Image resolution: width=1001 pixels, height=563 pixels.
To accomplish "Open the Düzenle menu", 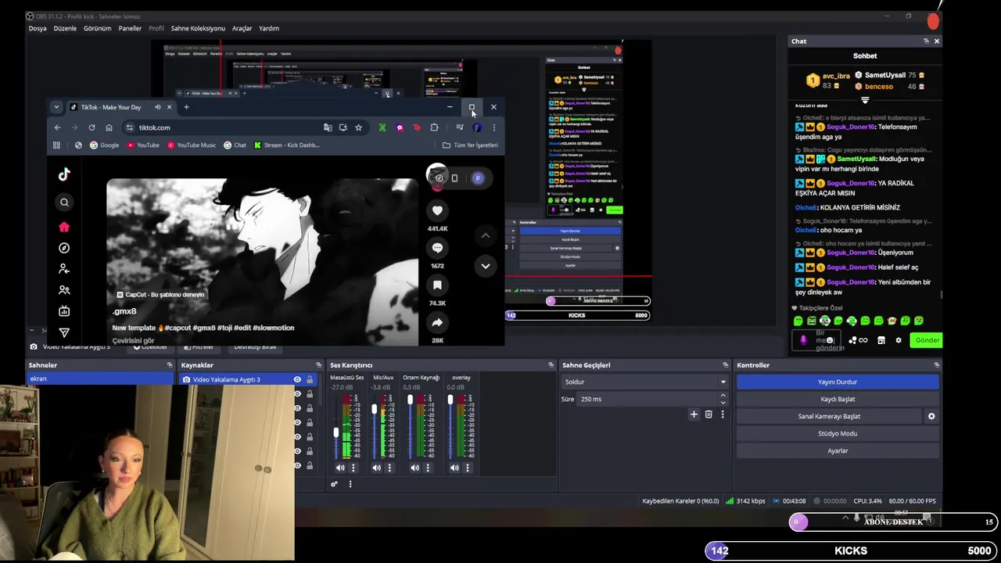I will click(x=65, y=28).
